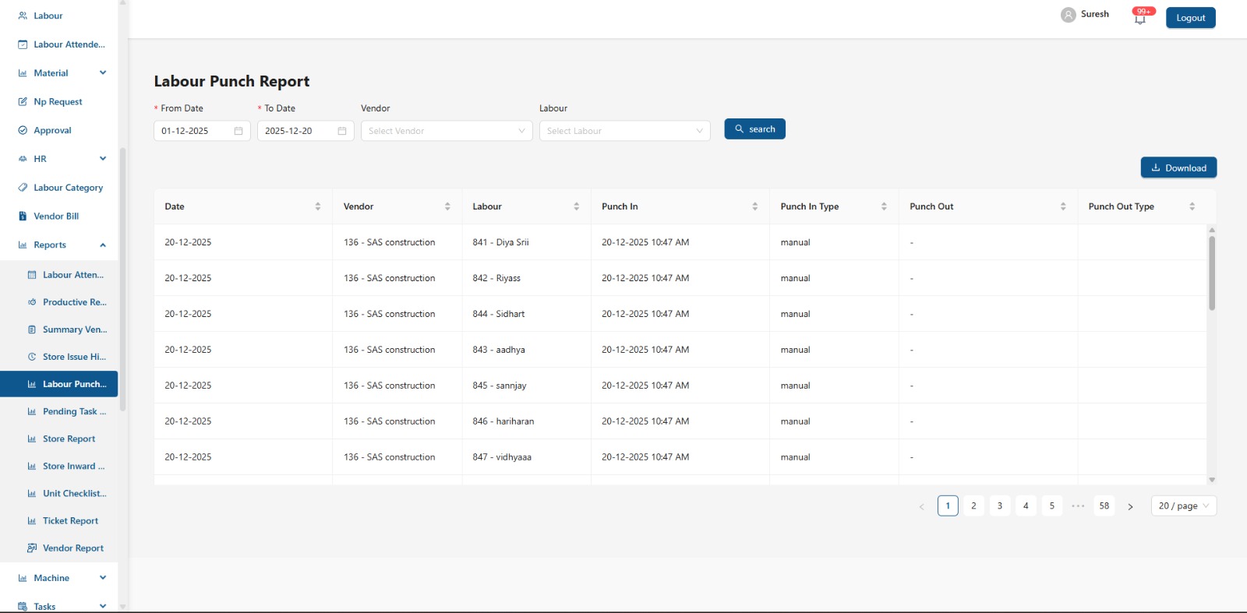1247x613 pixels.
Task: Go to next page arrow in pagination
Action: [x=1130, y=506]
